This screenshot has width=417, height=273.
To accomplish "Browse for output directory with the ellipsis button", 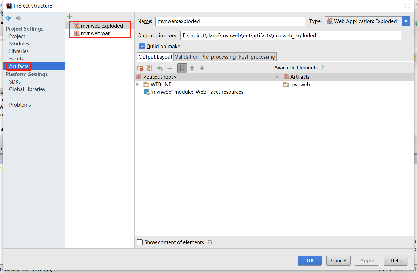I will coord(407,35).
